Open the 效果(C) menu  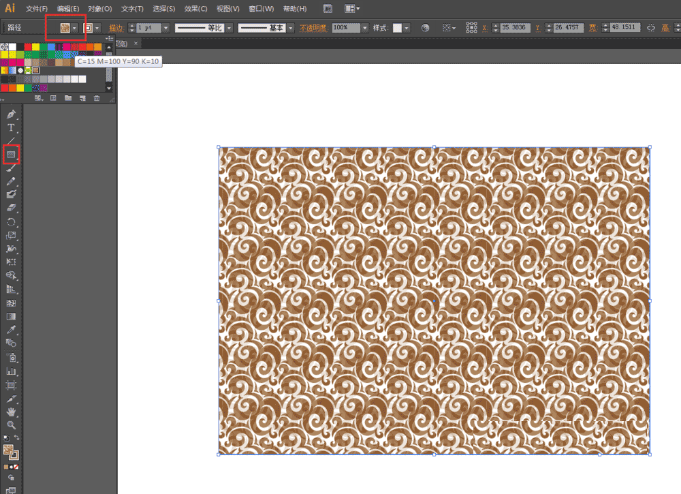pos(196,9)
